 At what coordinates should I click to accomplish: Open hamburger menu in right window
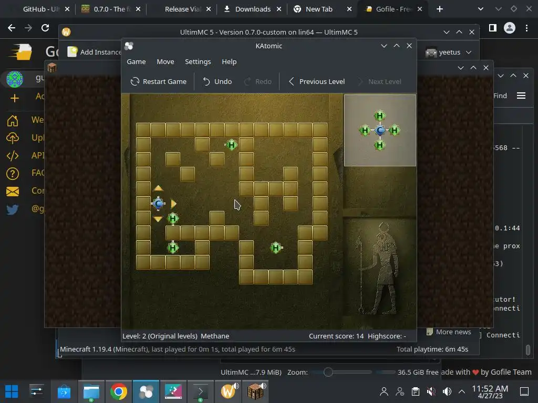521,96
